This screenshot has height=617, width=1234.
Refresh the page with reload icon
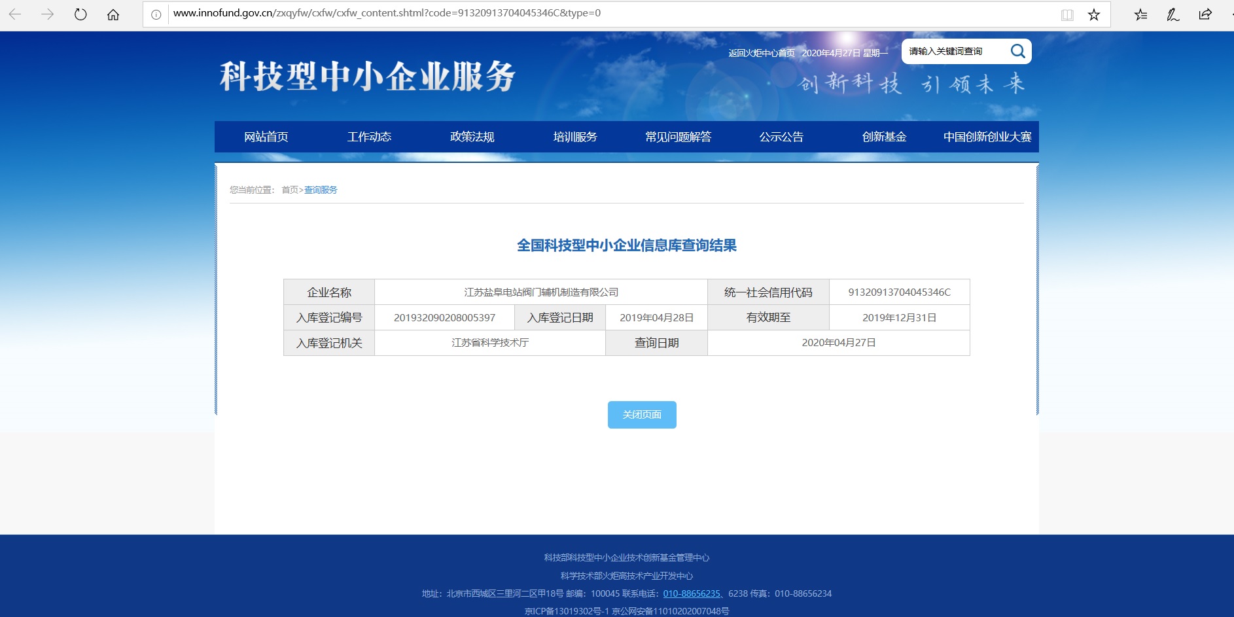(x=80, y=14)
